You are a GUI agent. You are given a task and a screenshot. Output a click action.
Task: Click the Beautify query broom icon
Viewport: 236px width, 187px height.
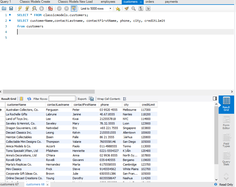[x=127, y=9]
